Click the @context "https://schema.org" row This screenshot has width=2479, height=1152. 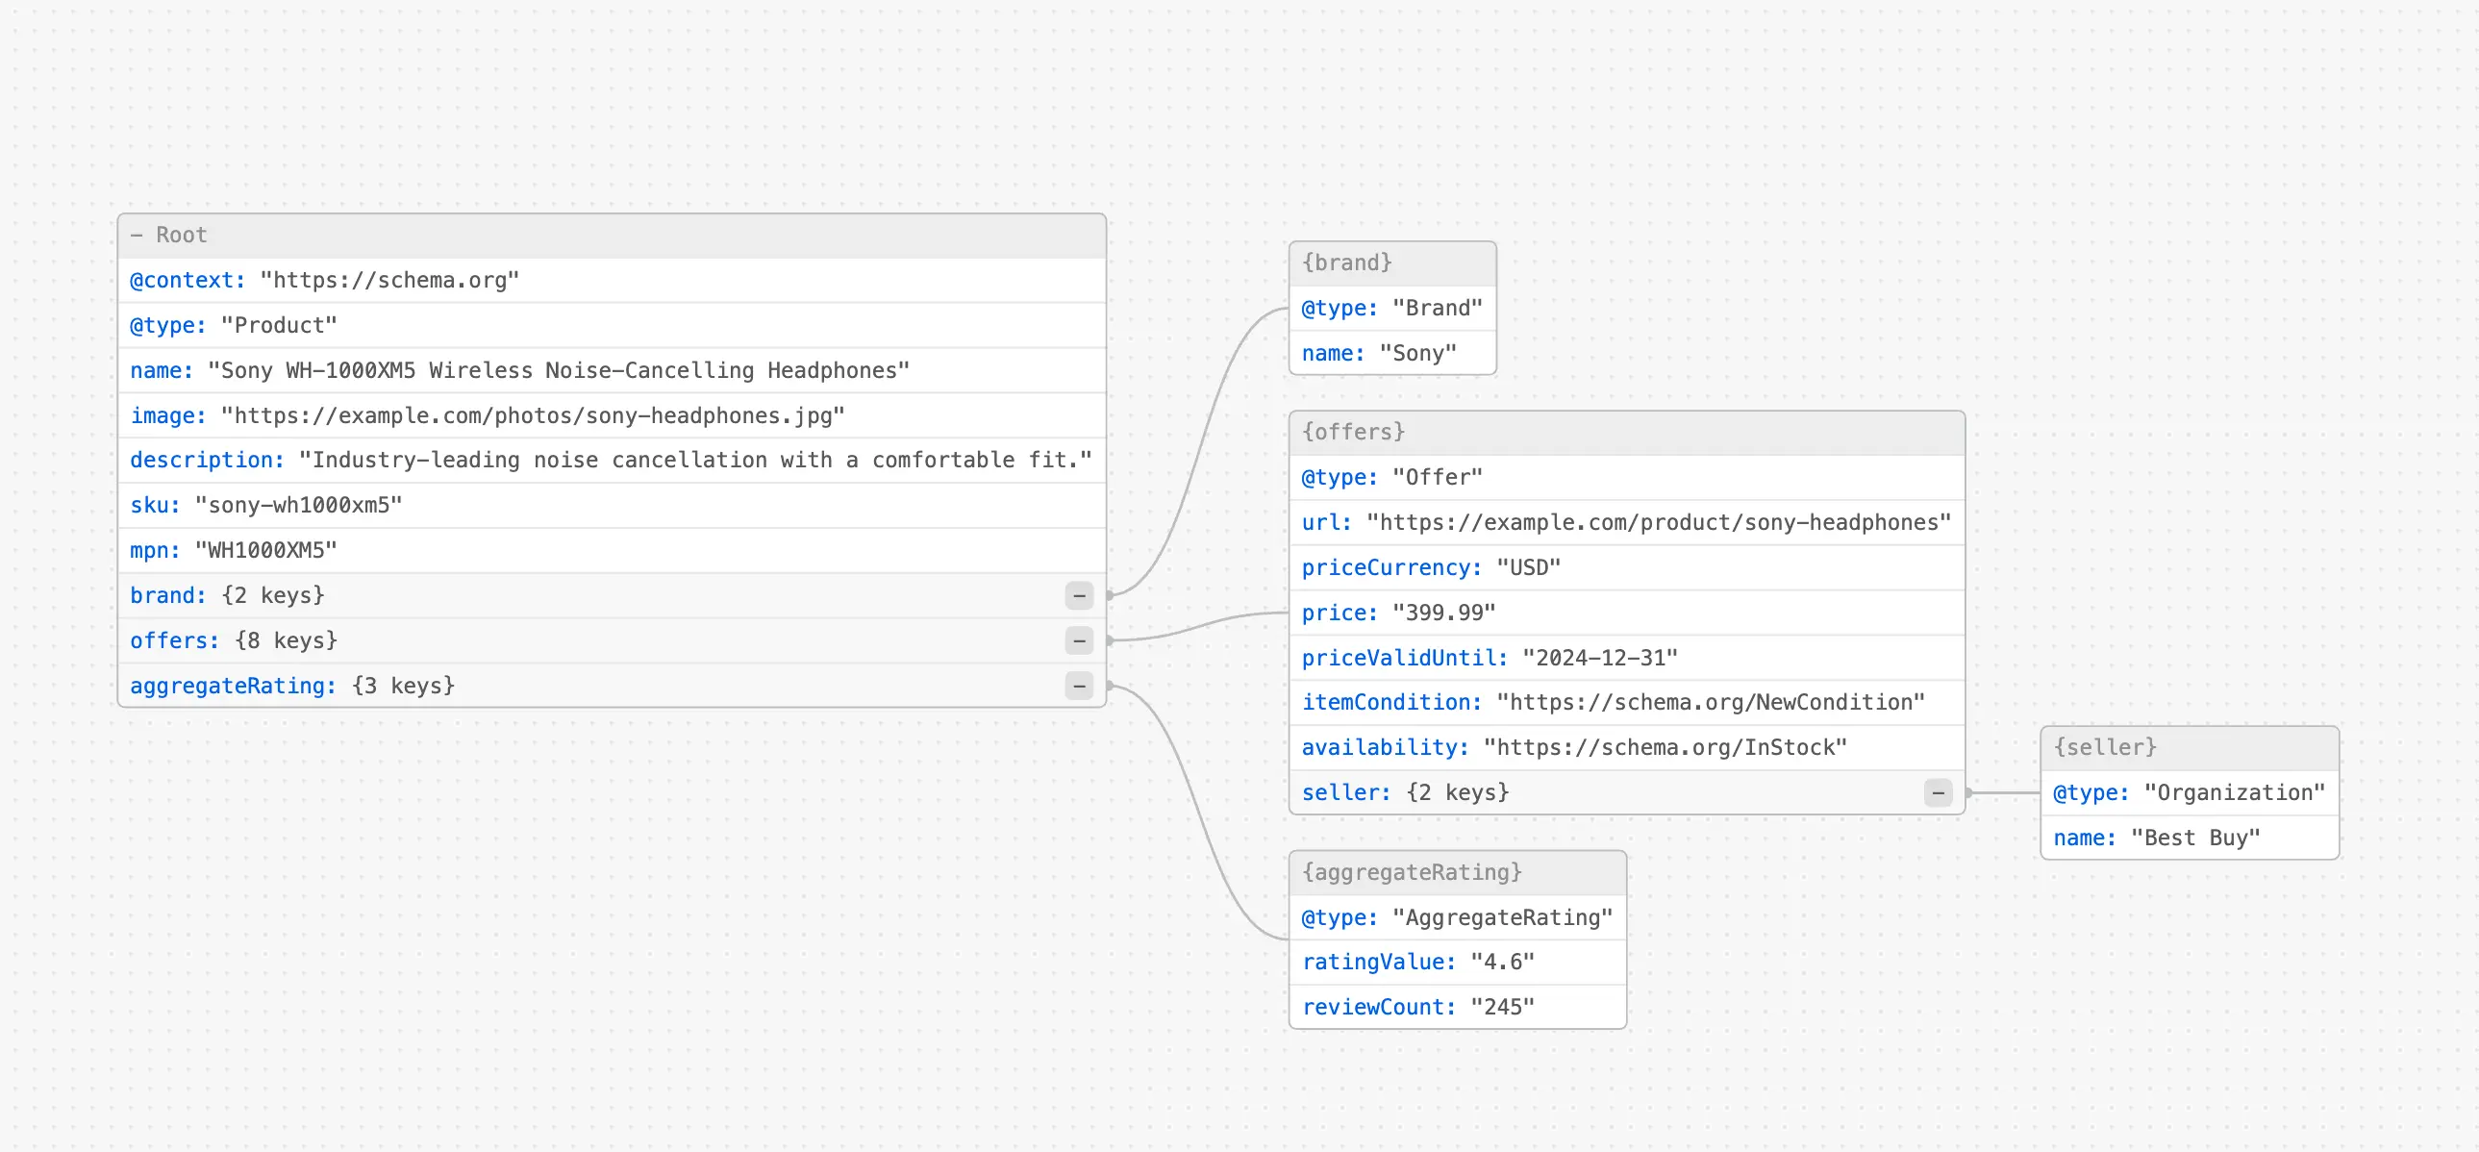pos(611,281)
